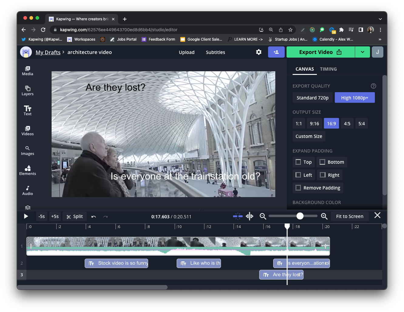Expand the Export Video dropdown arrow
Screen dimensions: 404x312
point(362,52)
